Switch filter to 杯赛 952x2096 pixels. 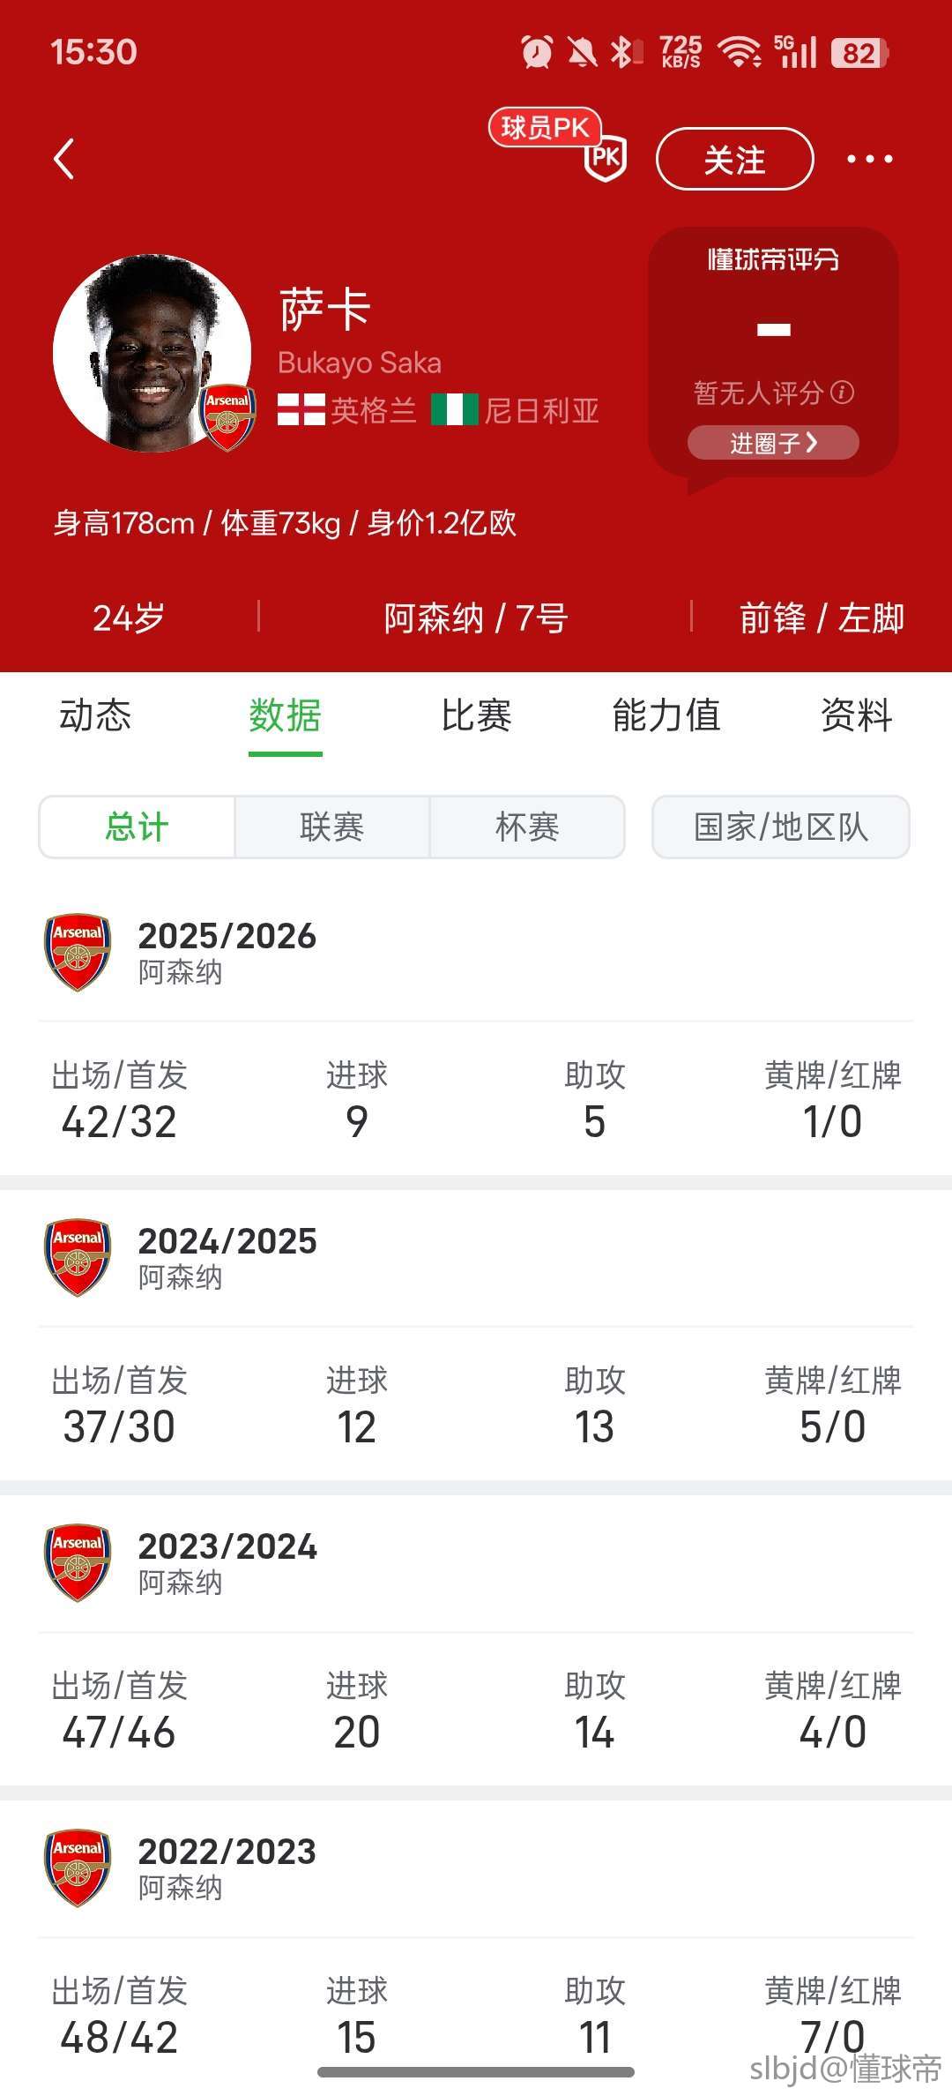click(527, 827)
